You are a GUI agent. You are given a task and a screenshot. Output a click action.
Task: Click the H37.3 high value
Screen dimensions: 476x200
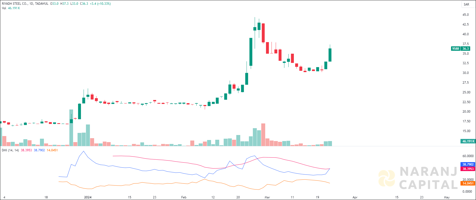[64, 4]
